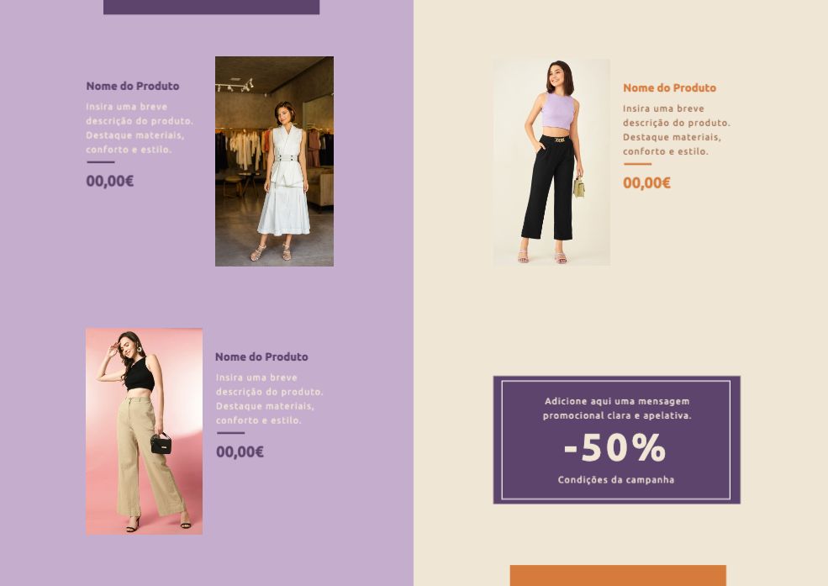Select the "Adicione aqui uma mensagem promocional" text
Viewport: 828px width, 586px height.
pos(617,408)
